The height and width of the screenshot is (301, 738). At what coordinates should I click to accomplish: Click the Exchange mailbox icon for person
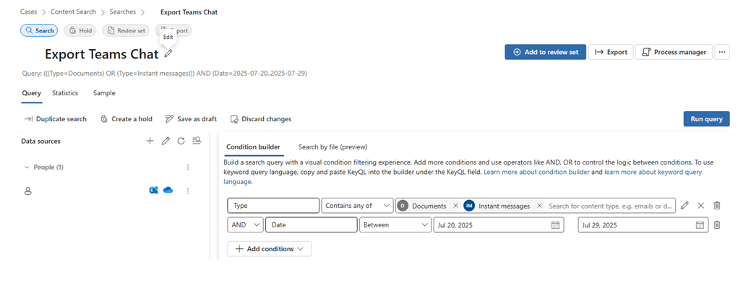tap(153, 191)
